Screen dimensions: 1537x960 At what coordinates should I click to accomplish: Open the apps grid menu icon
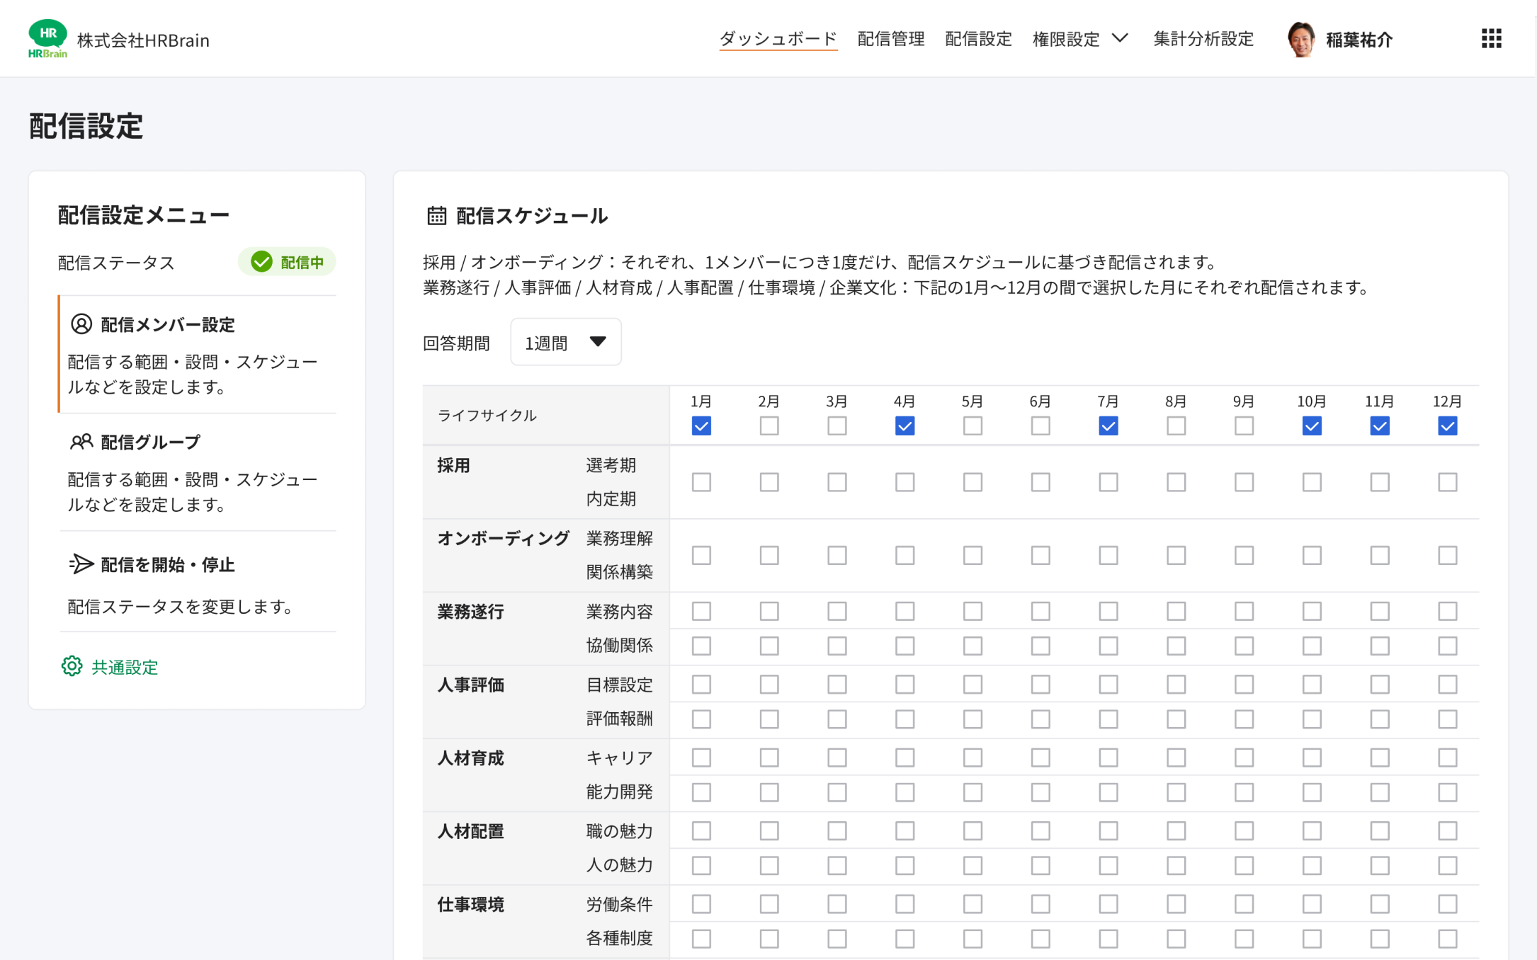point(1491,38)
